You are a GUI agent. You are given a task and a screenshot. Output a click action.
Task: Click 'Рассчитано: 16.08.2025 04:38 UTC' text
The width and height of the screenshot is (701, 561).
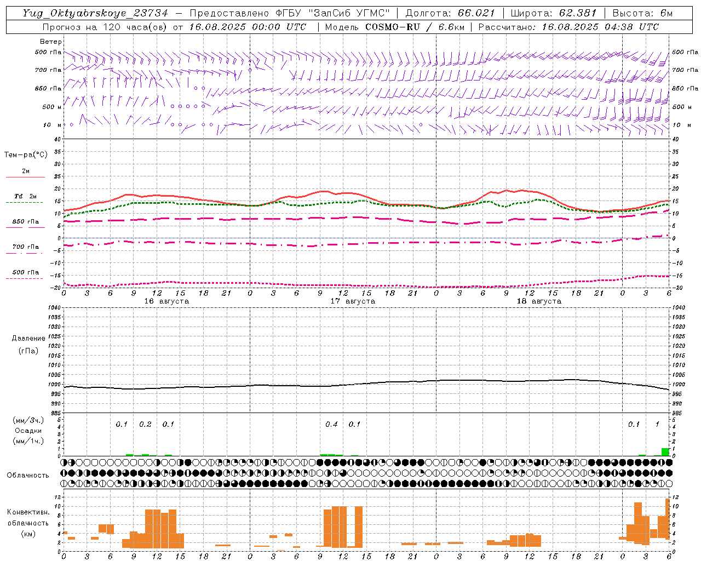(568, 27)
